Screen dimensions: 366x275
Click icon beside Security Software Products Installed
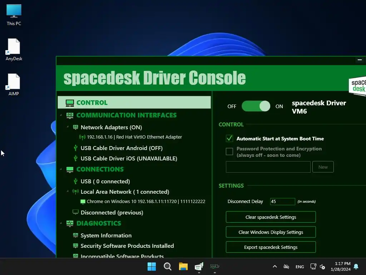pyautogui.click(x=75, y=246)
